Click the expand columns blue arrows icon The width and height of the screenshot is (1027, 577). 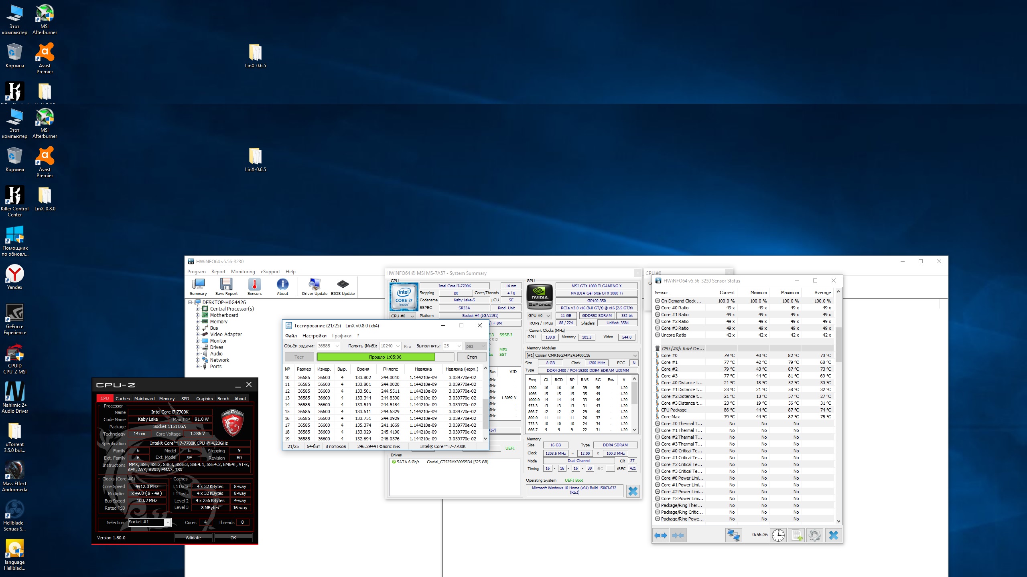pyautogui.click(x=660, y=535)
